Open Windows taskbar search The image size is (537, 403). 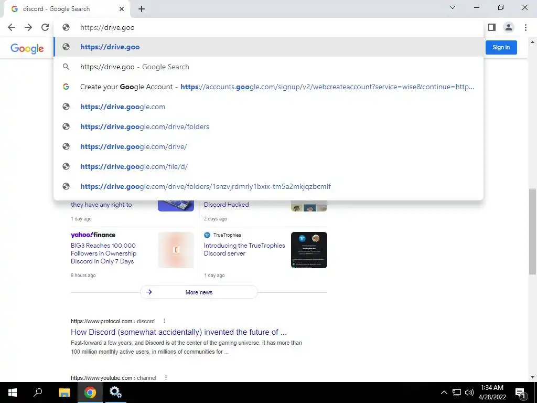click(x=38, y=393)
